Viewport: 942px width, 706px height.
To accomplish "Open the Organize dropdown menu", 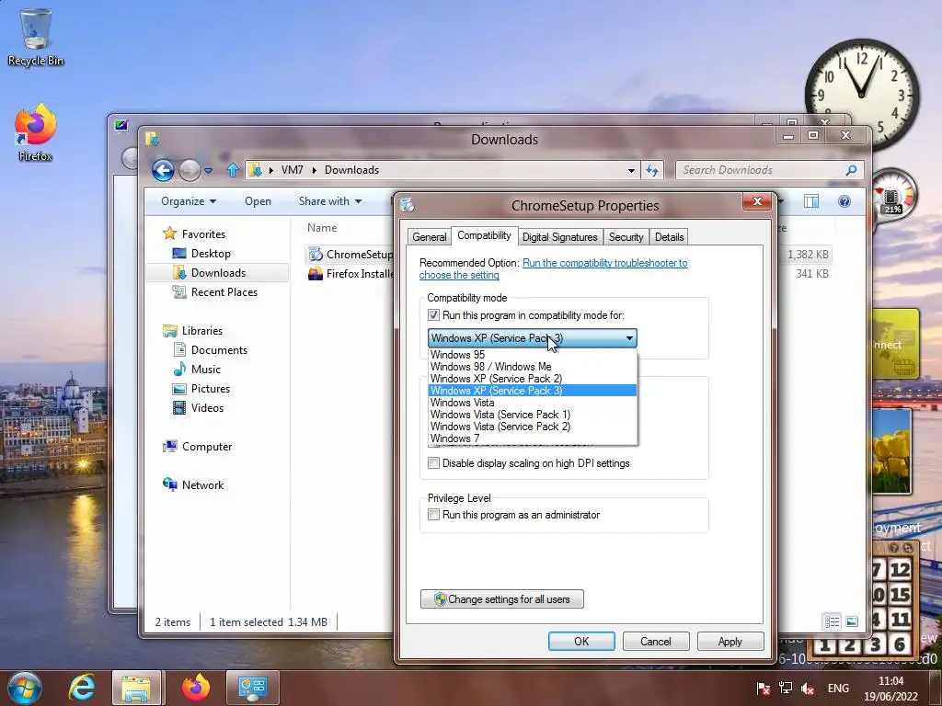I will (188, 201).
